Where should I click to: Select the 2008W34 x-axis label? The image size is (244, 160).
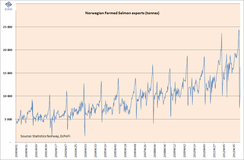(x=164, y=151)
